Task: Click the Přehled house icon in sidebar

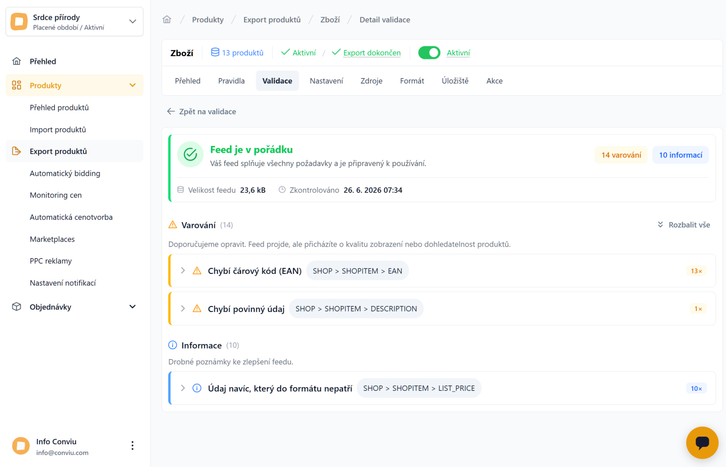Action: click(x=17, y=61)
